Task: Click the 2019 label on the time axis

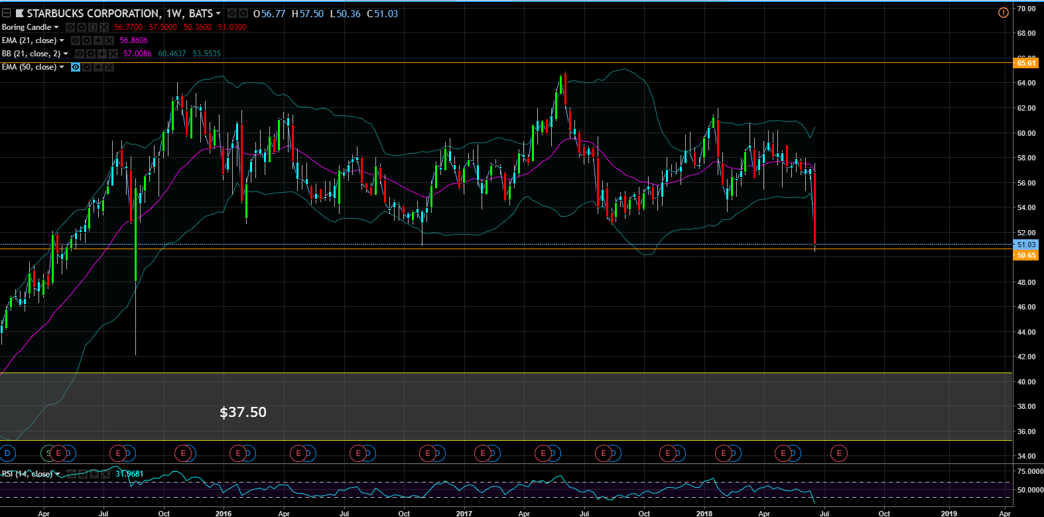Action: coord(949,513)
